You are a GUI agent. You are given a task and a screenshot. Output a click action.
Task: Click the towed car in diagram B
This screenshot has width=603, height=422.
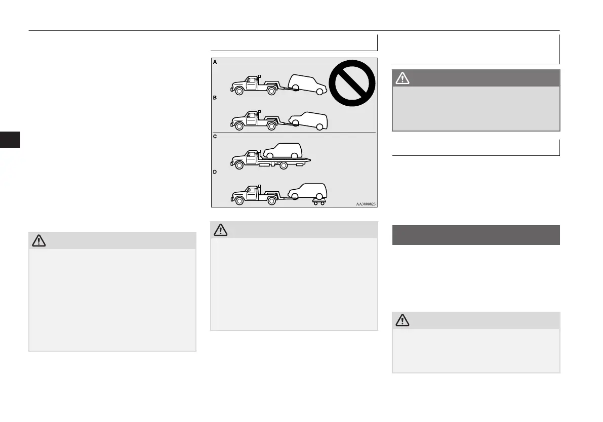[x=308, y=121]
